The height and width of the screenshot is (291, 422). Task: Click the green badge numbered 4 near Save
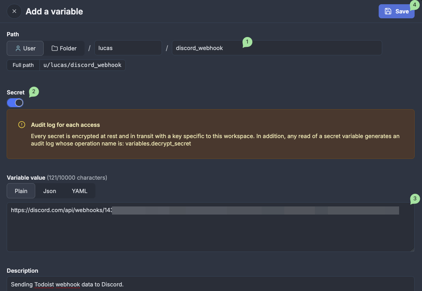click(414, 5)
